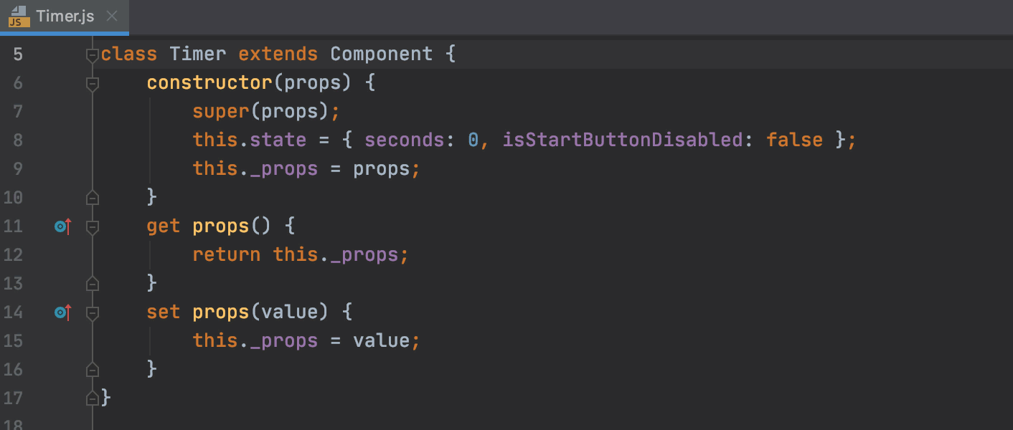1013x430 pixels.
Task: Click line number 17 in the gutter
Action: 17,398
